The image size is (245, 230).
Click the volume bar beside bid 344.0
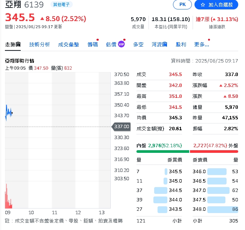(160, 200)
